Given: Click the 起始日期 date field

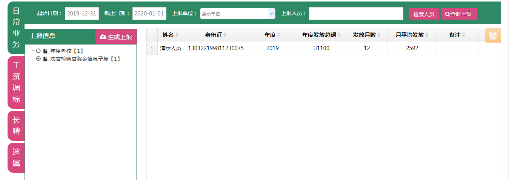Looking at the screenshot, I should tap(82, 14).
